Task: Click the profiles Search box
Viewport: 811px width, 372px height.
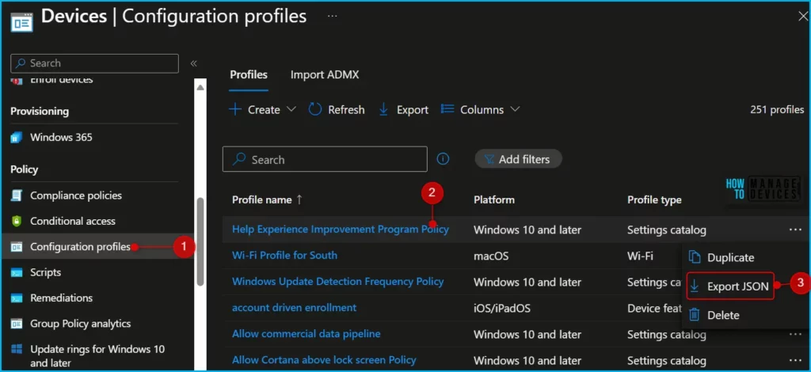Action: [325, 159]
